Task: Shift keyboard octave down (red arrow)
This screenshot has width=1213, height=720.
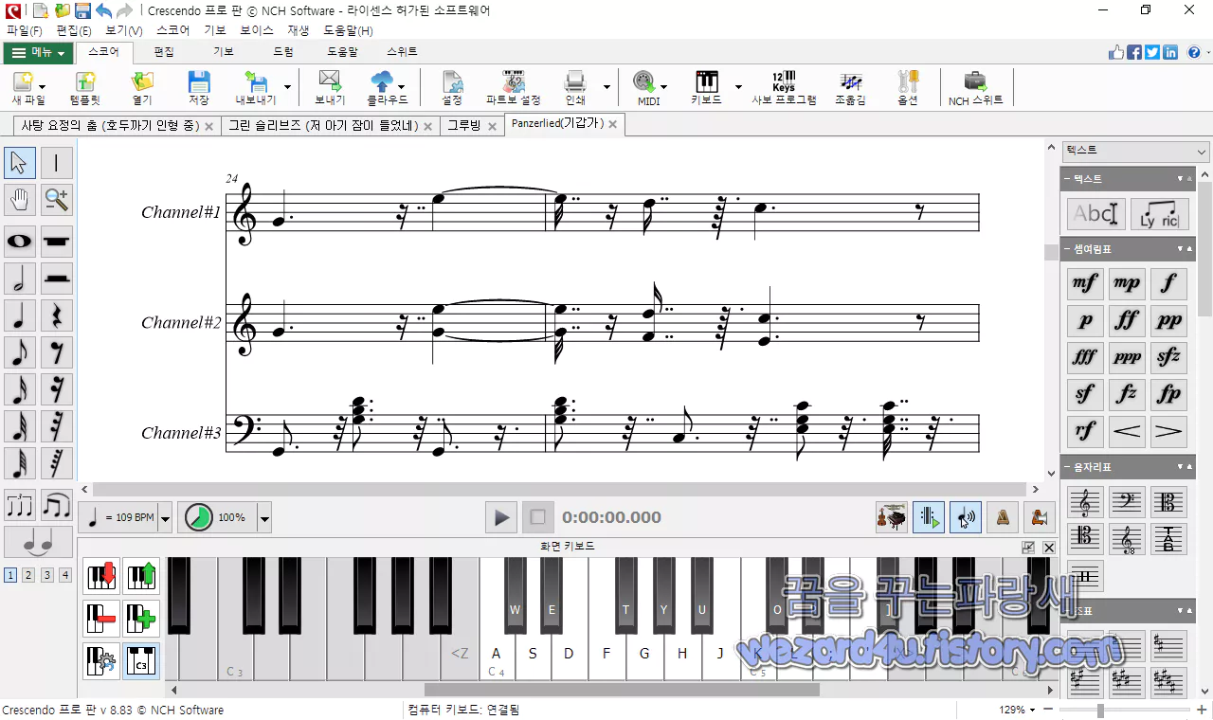Action: pos(101,575)
